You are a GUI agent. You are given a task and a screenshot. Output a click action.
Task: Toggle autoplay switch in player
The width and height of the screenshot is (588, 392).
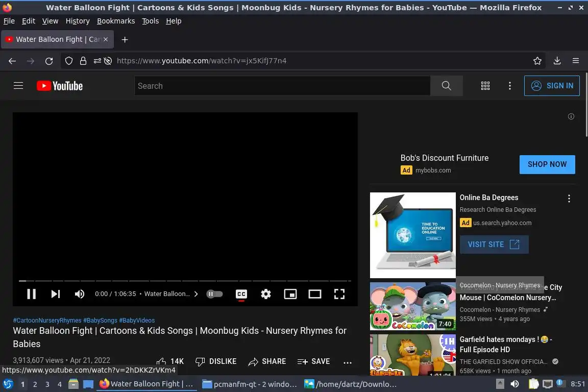[214, 294]
